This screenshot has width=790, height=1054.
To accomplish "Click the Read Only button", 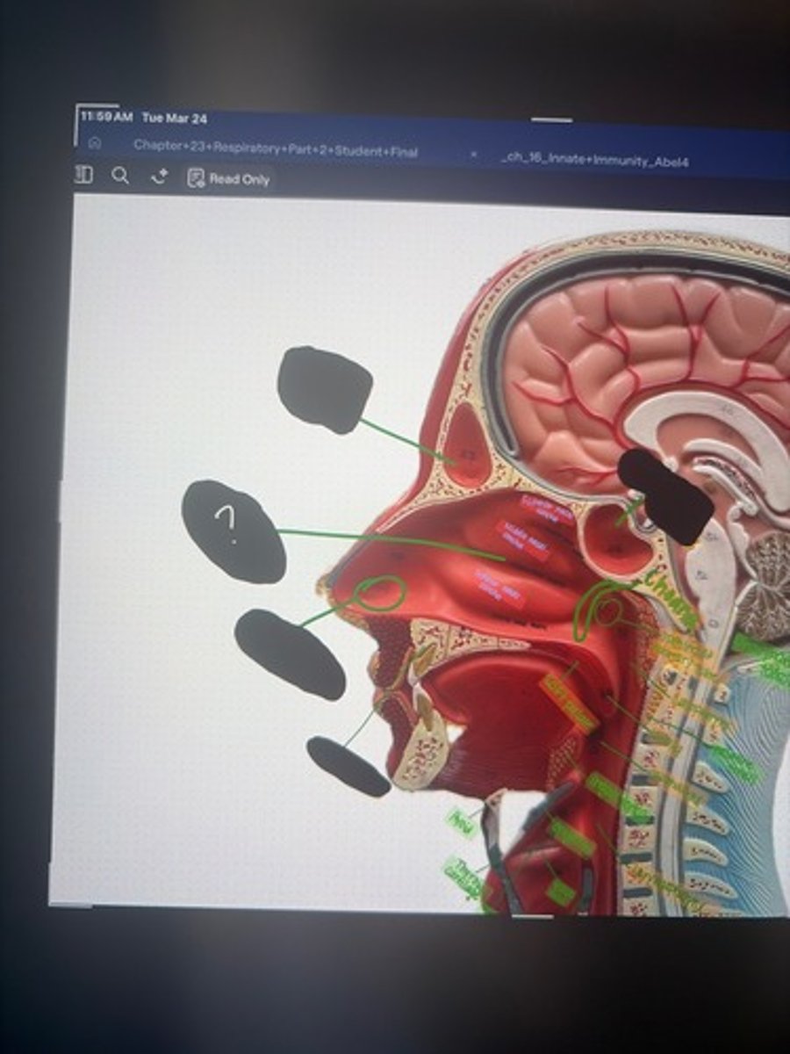I will point(229,179).
